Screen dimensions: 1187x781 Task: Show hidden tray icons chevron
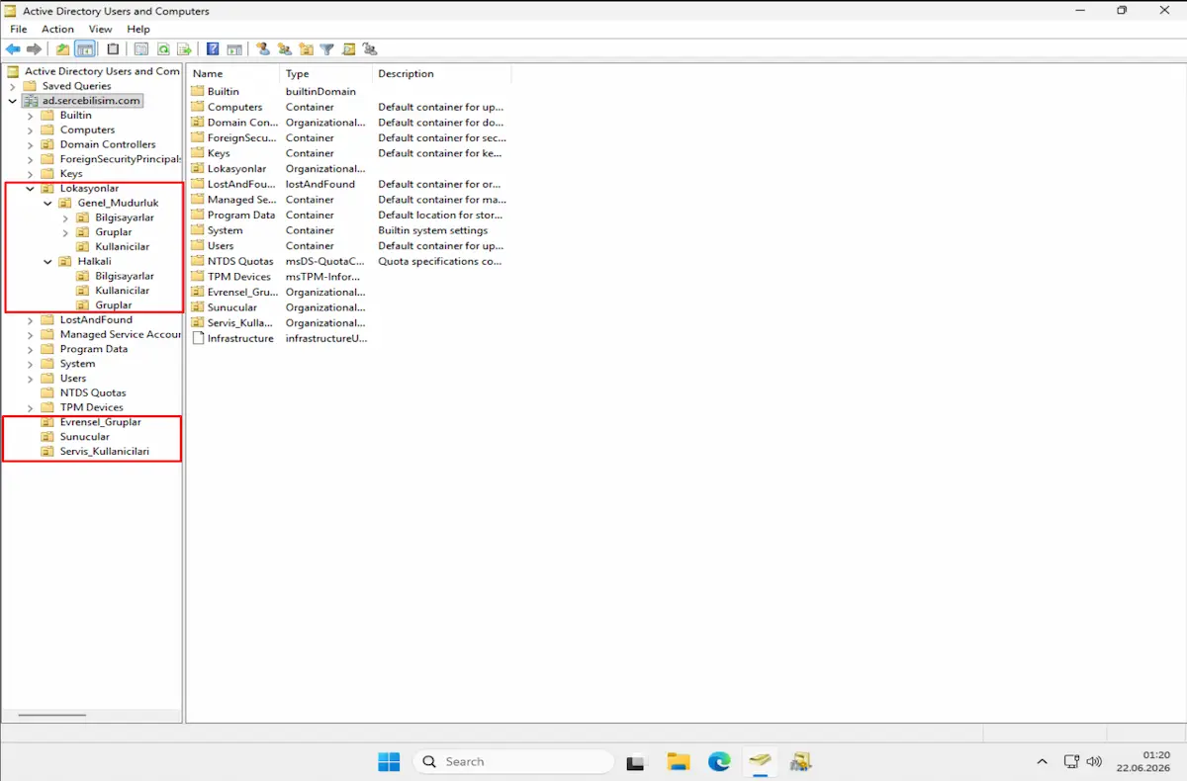click(1042, 761)
